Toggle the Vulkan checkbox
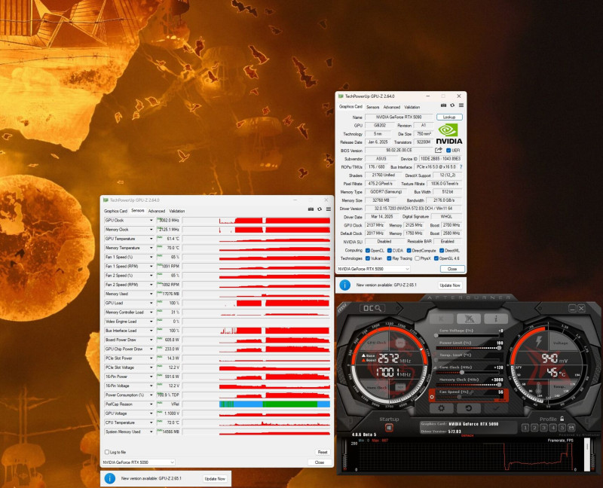This screenshot has height=488, width=603. [x=368, y=258]
